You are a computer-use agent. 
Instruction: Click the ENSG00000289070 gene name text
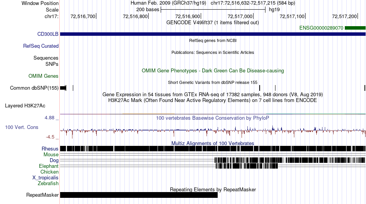tap(321, 28)
